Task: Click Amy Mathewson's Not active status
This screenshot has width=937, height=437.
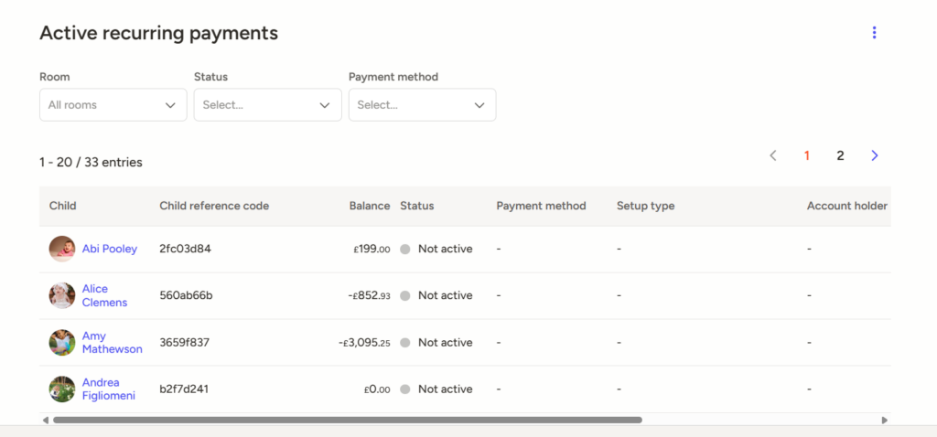Action: point(436,343)
